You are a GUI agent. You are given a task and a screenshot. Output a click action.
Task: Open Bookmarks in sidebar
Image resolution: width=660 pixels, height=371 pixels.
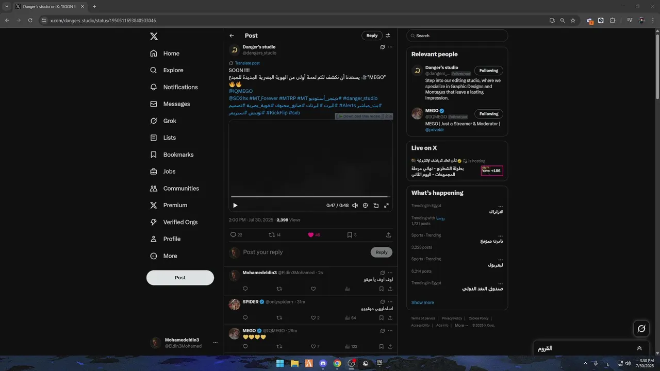coord(172,155)
